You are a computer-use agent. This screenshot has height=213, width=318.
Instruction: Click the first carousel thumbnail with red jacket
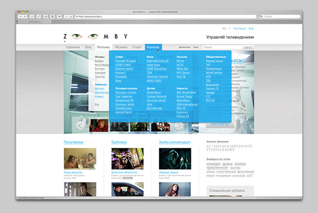pos(99,126)
